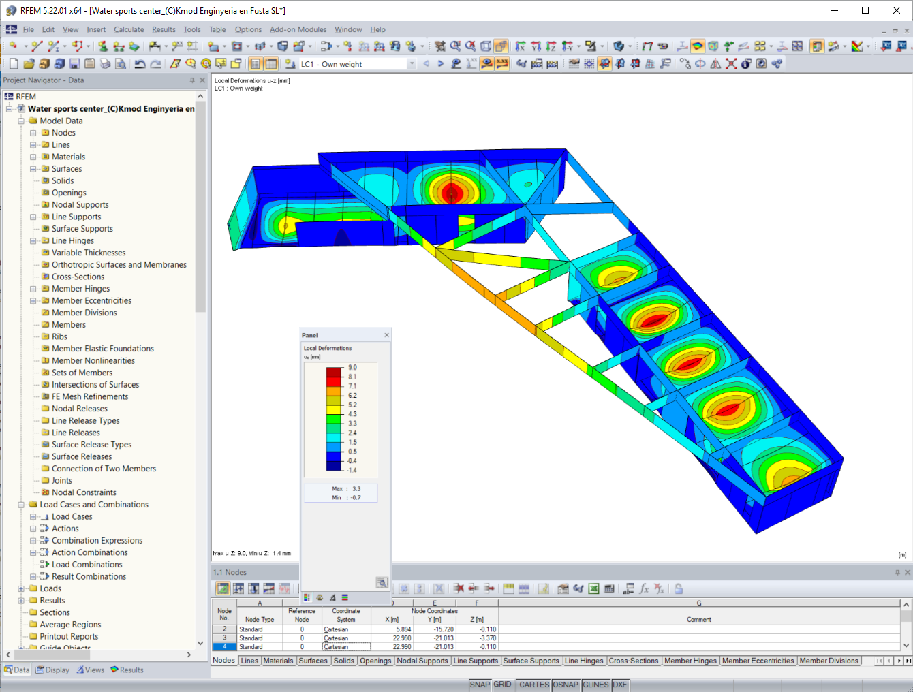Open the LC1 - Own weight dropdown
This screenshot has height=692, width=913.
(412, 63)
